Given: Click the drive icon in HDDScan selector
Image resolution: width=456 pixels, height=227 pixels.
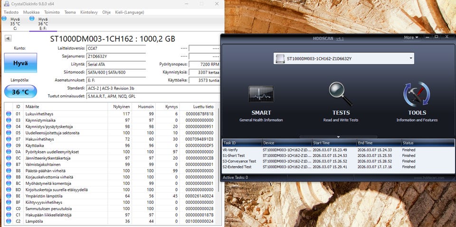Looking at the screenshot, I should pyautogui.click(x=280, y=59).
